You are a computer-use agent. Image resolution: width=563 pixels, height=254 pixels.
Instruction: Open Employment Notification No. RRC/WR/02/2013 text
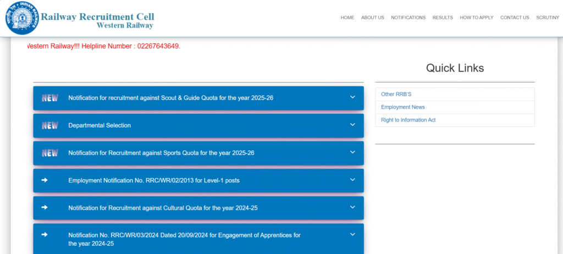click(x=154, y=180)
